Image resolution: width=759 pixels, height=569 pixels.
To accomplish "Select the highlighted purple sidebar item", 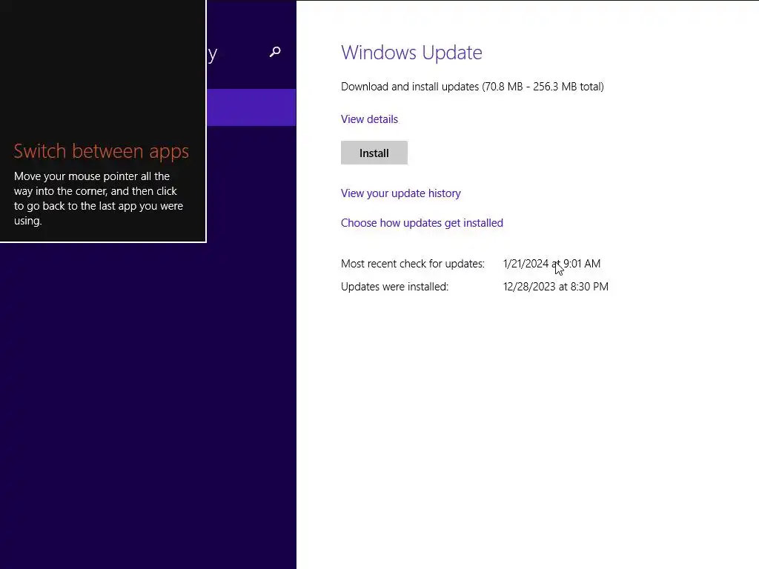I will click(x=251, y=107).
